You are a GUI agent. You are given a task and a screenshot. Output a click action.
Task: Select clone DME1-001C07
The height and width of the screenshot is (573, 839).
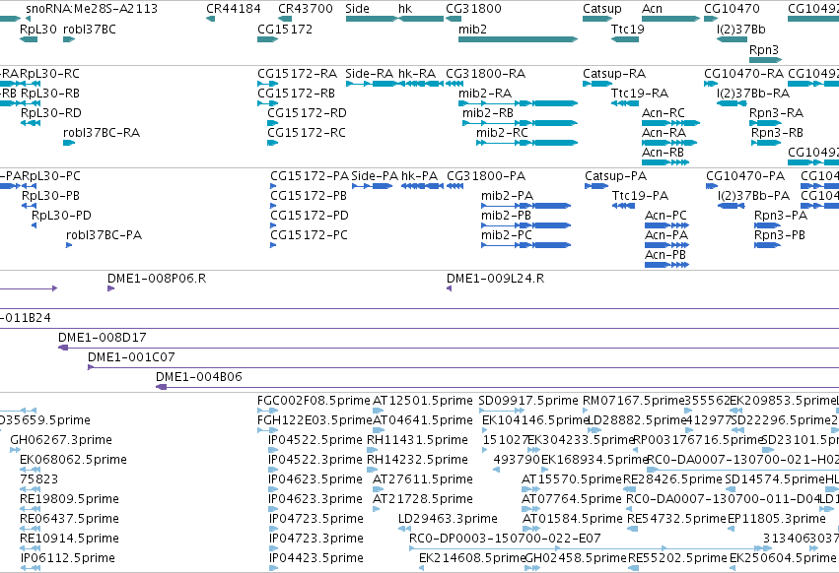[131, 357]
